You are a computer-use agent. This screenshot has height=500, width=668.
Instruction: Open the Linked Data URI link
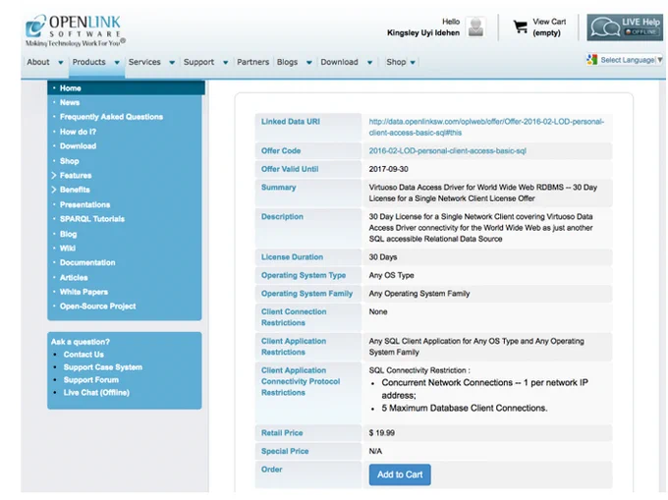coord(486,127)
